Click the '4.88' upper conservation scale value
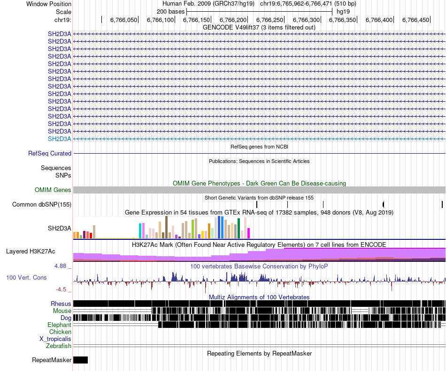The width and height of the screenshot is (446, 371). coord(60,266)
